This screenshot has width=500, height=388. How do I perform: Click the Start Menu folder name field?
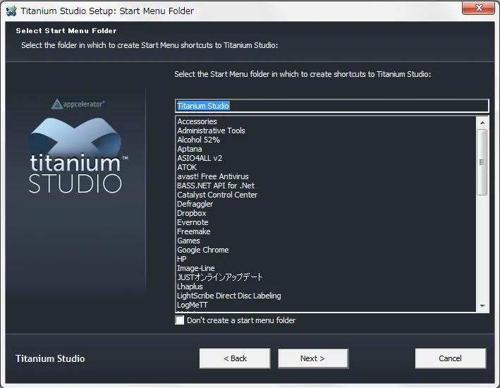point(331,106)
